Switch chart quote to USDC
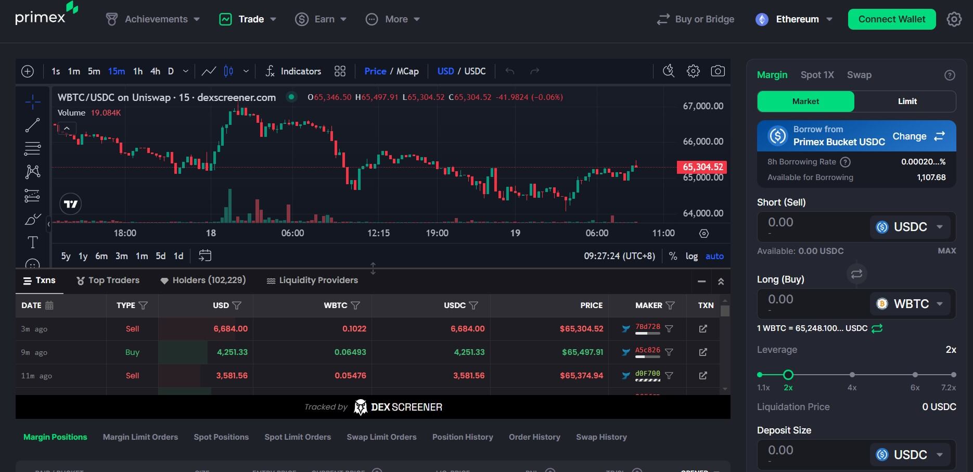 click(475, 71)
